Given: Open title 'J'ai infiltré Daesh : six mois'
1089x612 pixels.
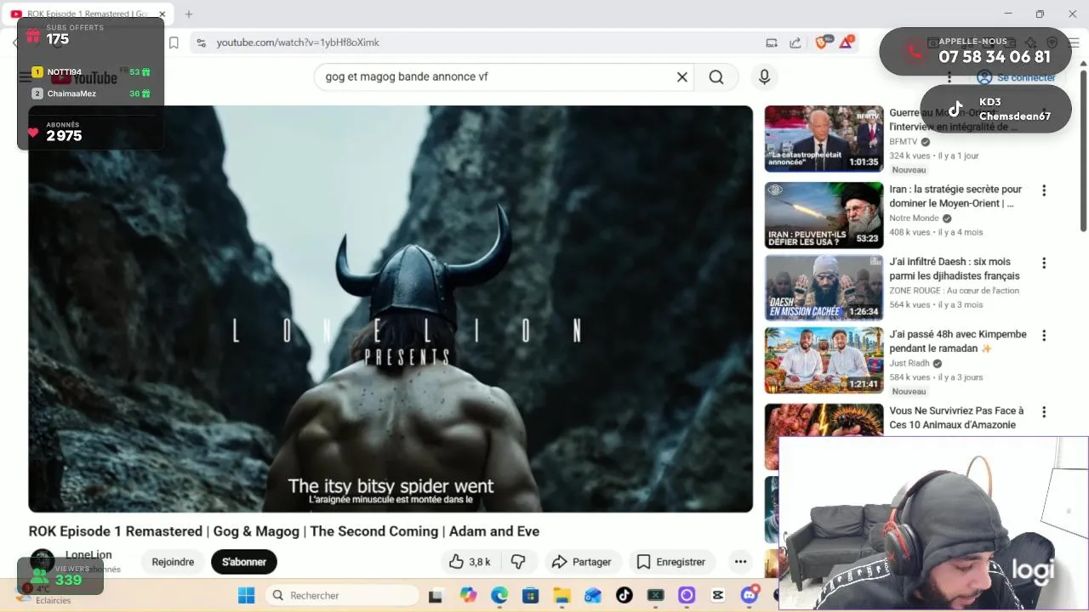Looking at the screenshot, I should 955,269.
